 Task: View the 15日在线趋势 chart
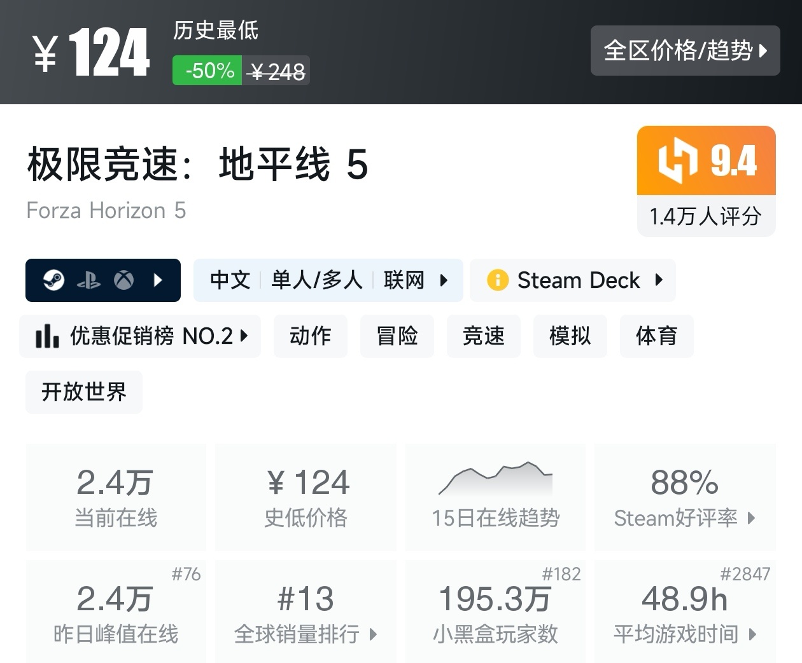(495, 498)
